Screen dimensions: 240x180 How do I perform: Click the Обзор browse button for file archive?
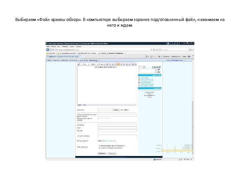point(116,110)
